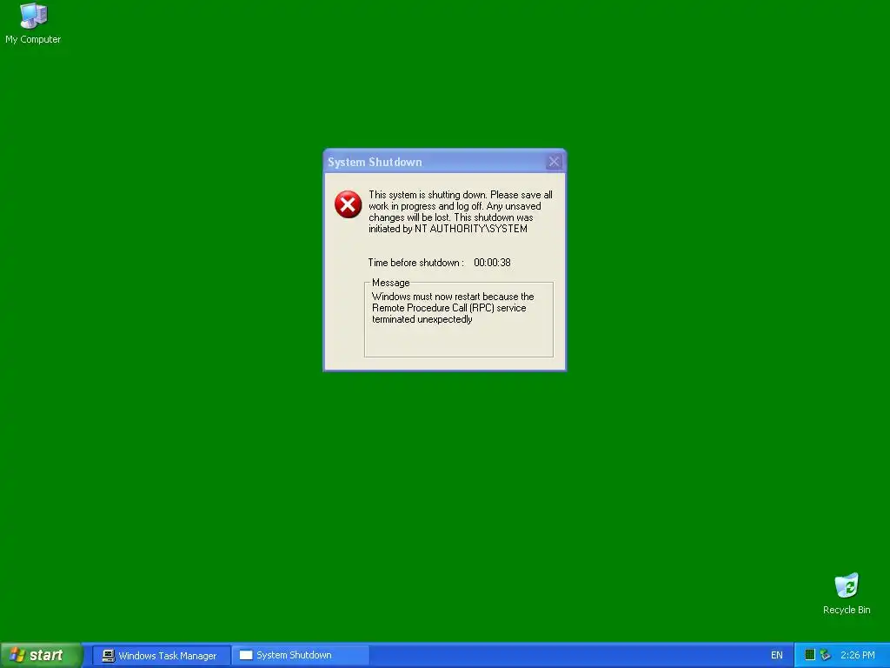Switch to Windows Task Manager in the taskbar

coord(161,656)
